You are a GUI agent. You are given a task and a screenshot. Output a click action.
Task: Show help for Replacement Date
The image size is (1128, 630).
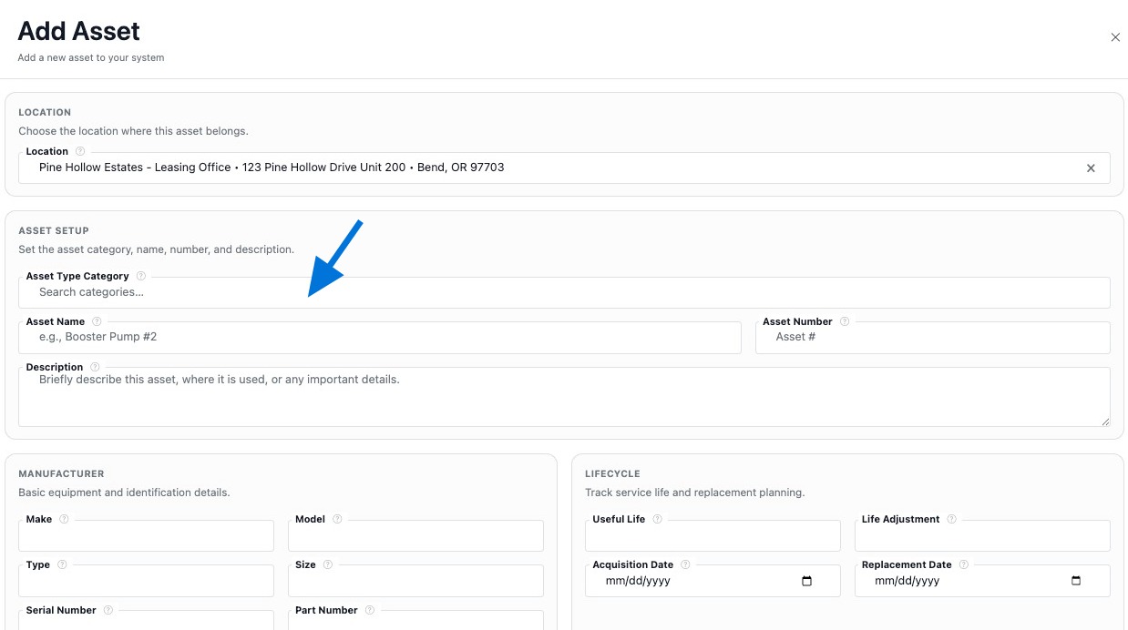coord(964,564)
